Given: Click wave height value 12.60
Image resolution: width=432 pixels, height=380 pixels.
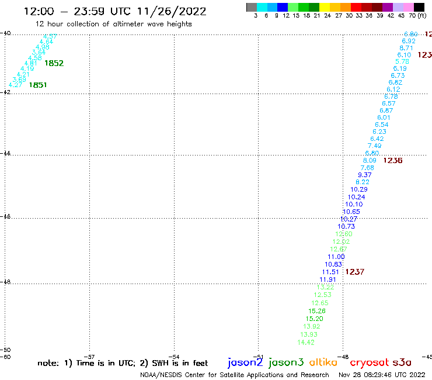Looking at the screenshot, I should tap(344, 234).
